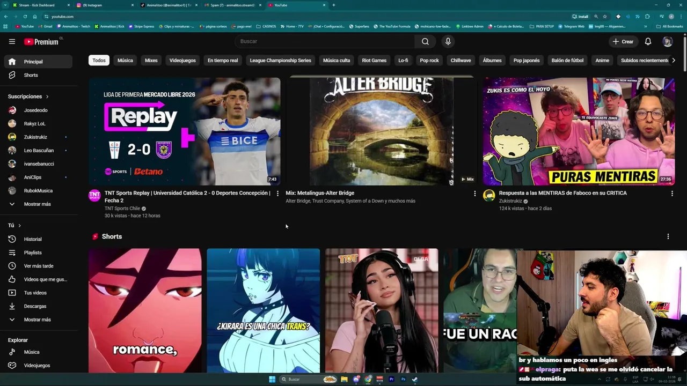Go to the YouTube Premium logo home
The width and height of the screenshot is (687, 386).
coord(42,41)
